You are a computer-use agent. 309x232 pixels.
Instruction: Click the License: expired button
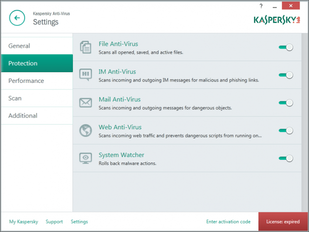coord(283,222)
